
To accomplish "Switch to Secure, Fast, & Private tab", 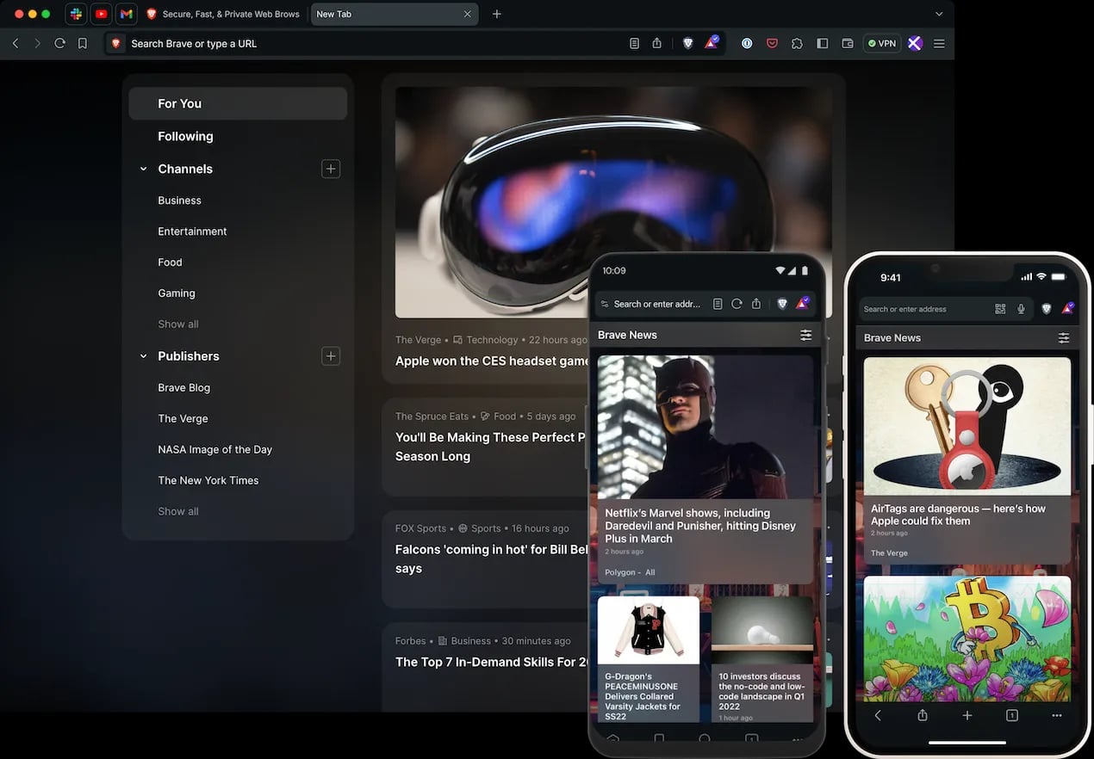I will click(223, 14).
